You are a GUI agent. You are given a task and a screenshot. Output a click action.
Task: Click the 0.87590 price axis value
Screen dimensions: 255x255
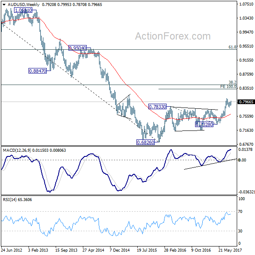click(x=246, y=74)
